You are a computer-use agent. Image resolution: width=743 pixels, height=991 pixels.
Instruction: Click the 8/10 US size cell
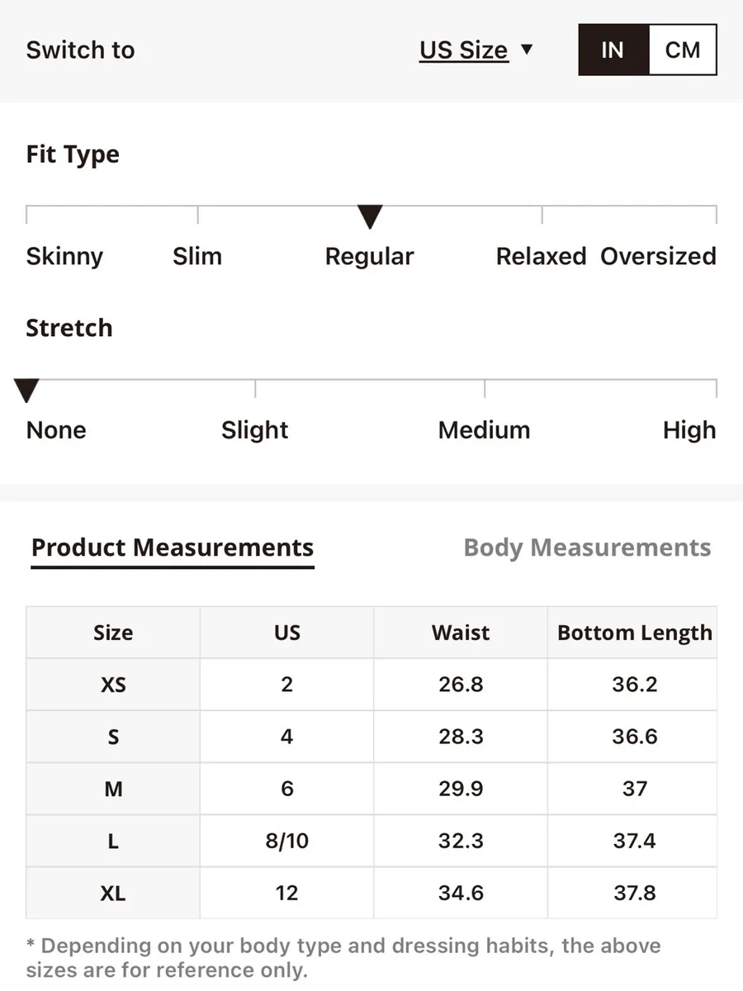[286, 841]
